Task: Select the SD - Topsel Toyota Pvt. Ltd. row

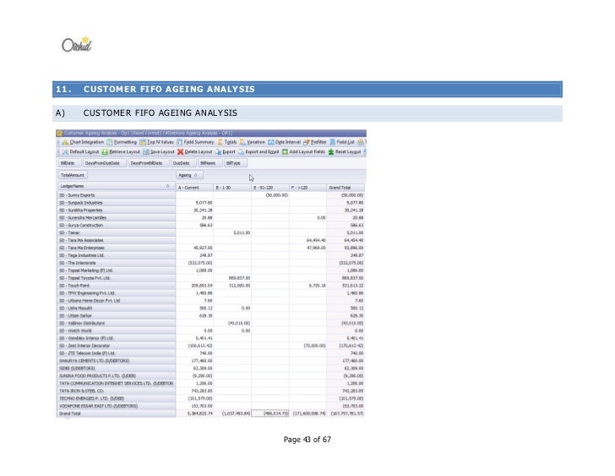Action: point(116,278)
